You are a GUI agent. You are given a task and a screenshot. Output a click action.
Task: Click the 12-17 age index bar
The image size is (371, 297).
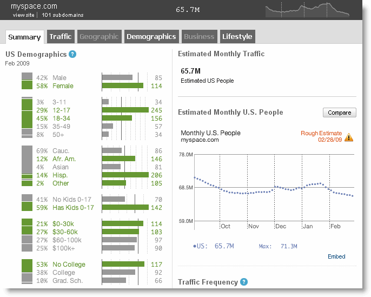coord(125,110)
